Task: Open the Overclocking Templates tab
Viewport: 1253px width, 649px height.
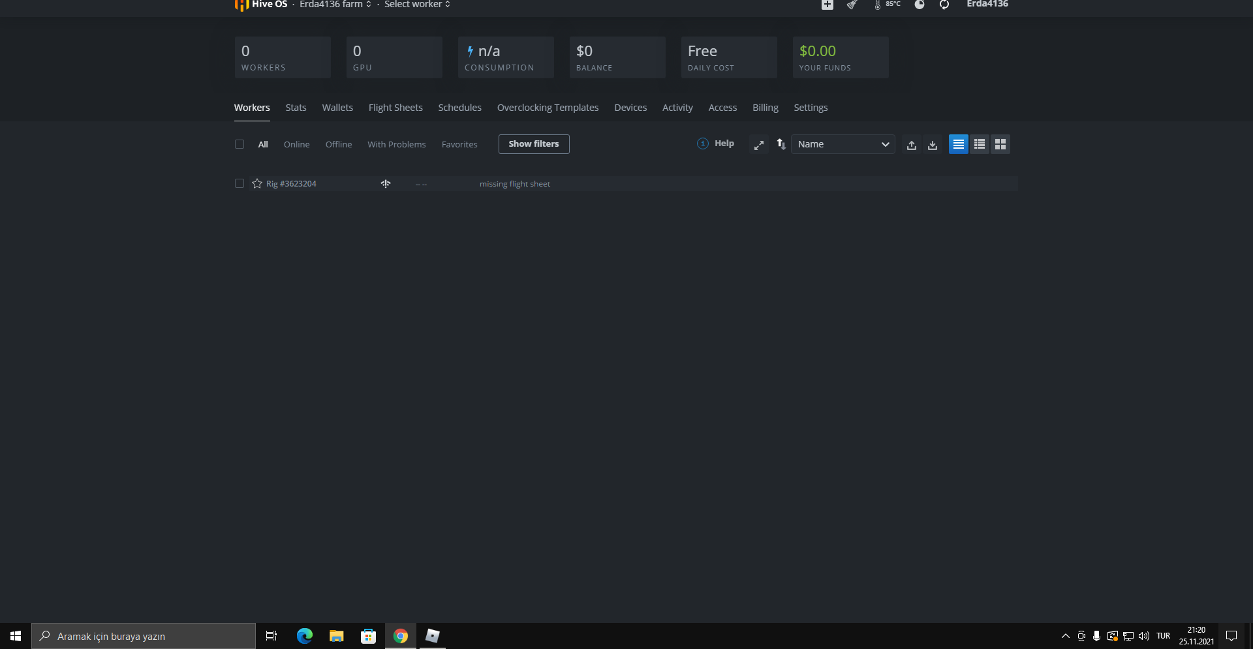Action: point(548,108)
